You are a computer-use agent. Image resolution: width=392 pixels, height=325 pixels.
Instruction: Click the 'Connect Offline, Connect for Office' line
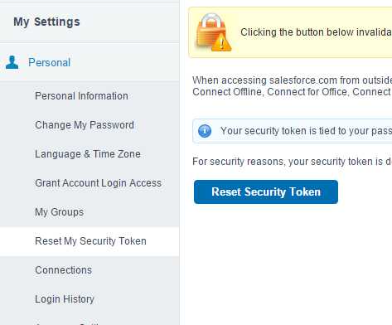292,92
